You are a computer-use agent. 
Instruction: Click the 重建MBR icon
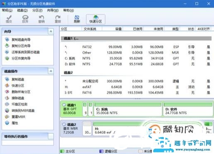coord(7,117)
